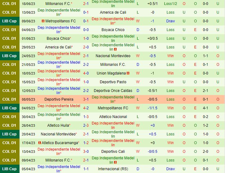Click 0-0 score against Boyaca Chico on 04/06/23
The height and width of the screenshot is (173, 225).
(86, 30)
